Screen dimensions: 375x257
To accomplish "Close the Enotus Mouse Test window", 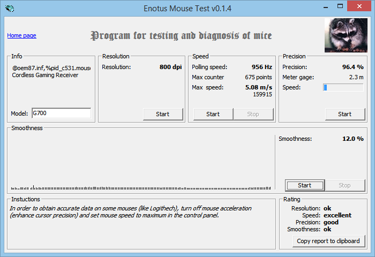I will (359, 6).
